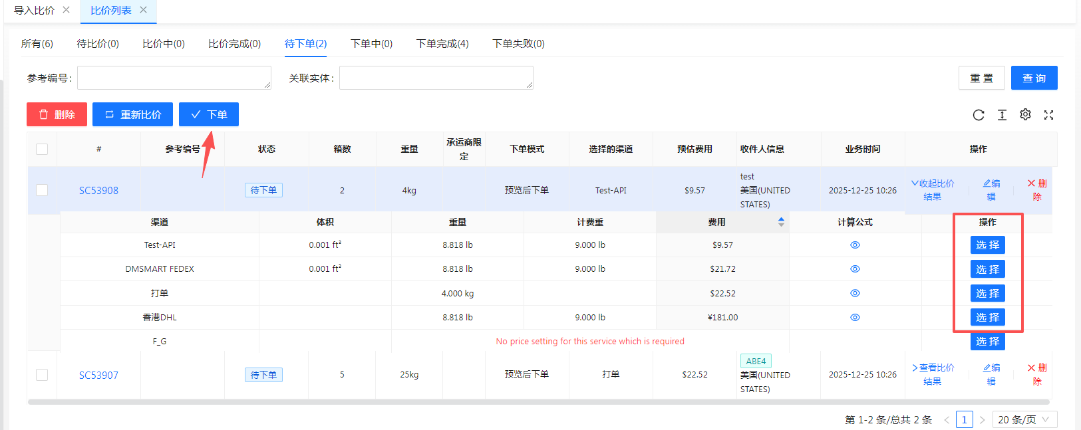Switch to the 下单完成(4) tab
1081x430 pixels.
click(442, 44)
